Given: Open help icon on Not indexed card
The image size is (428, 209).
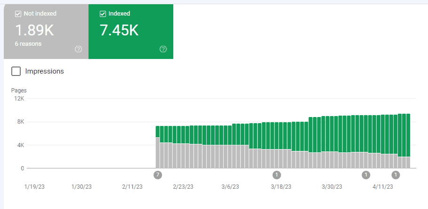Looking at the screenshot, I should (78, 49).
